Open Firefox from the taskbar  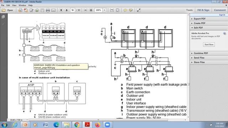(x=98, y=125)
